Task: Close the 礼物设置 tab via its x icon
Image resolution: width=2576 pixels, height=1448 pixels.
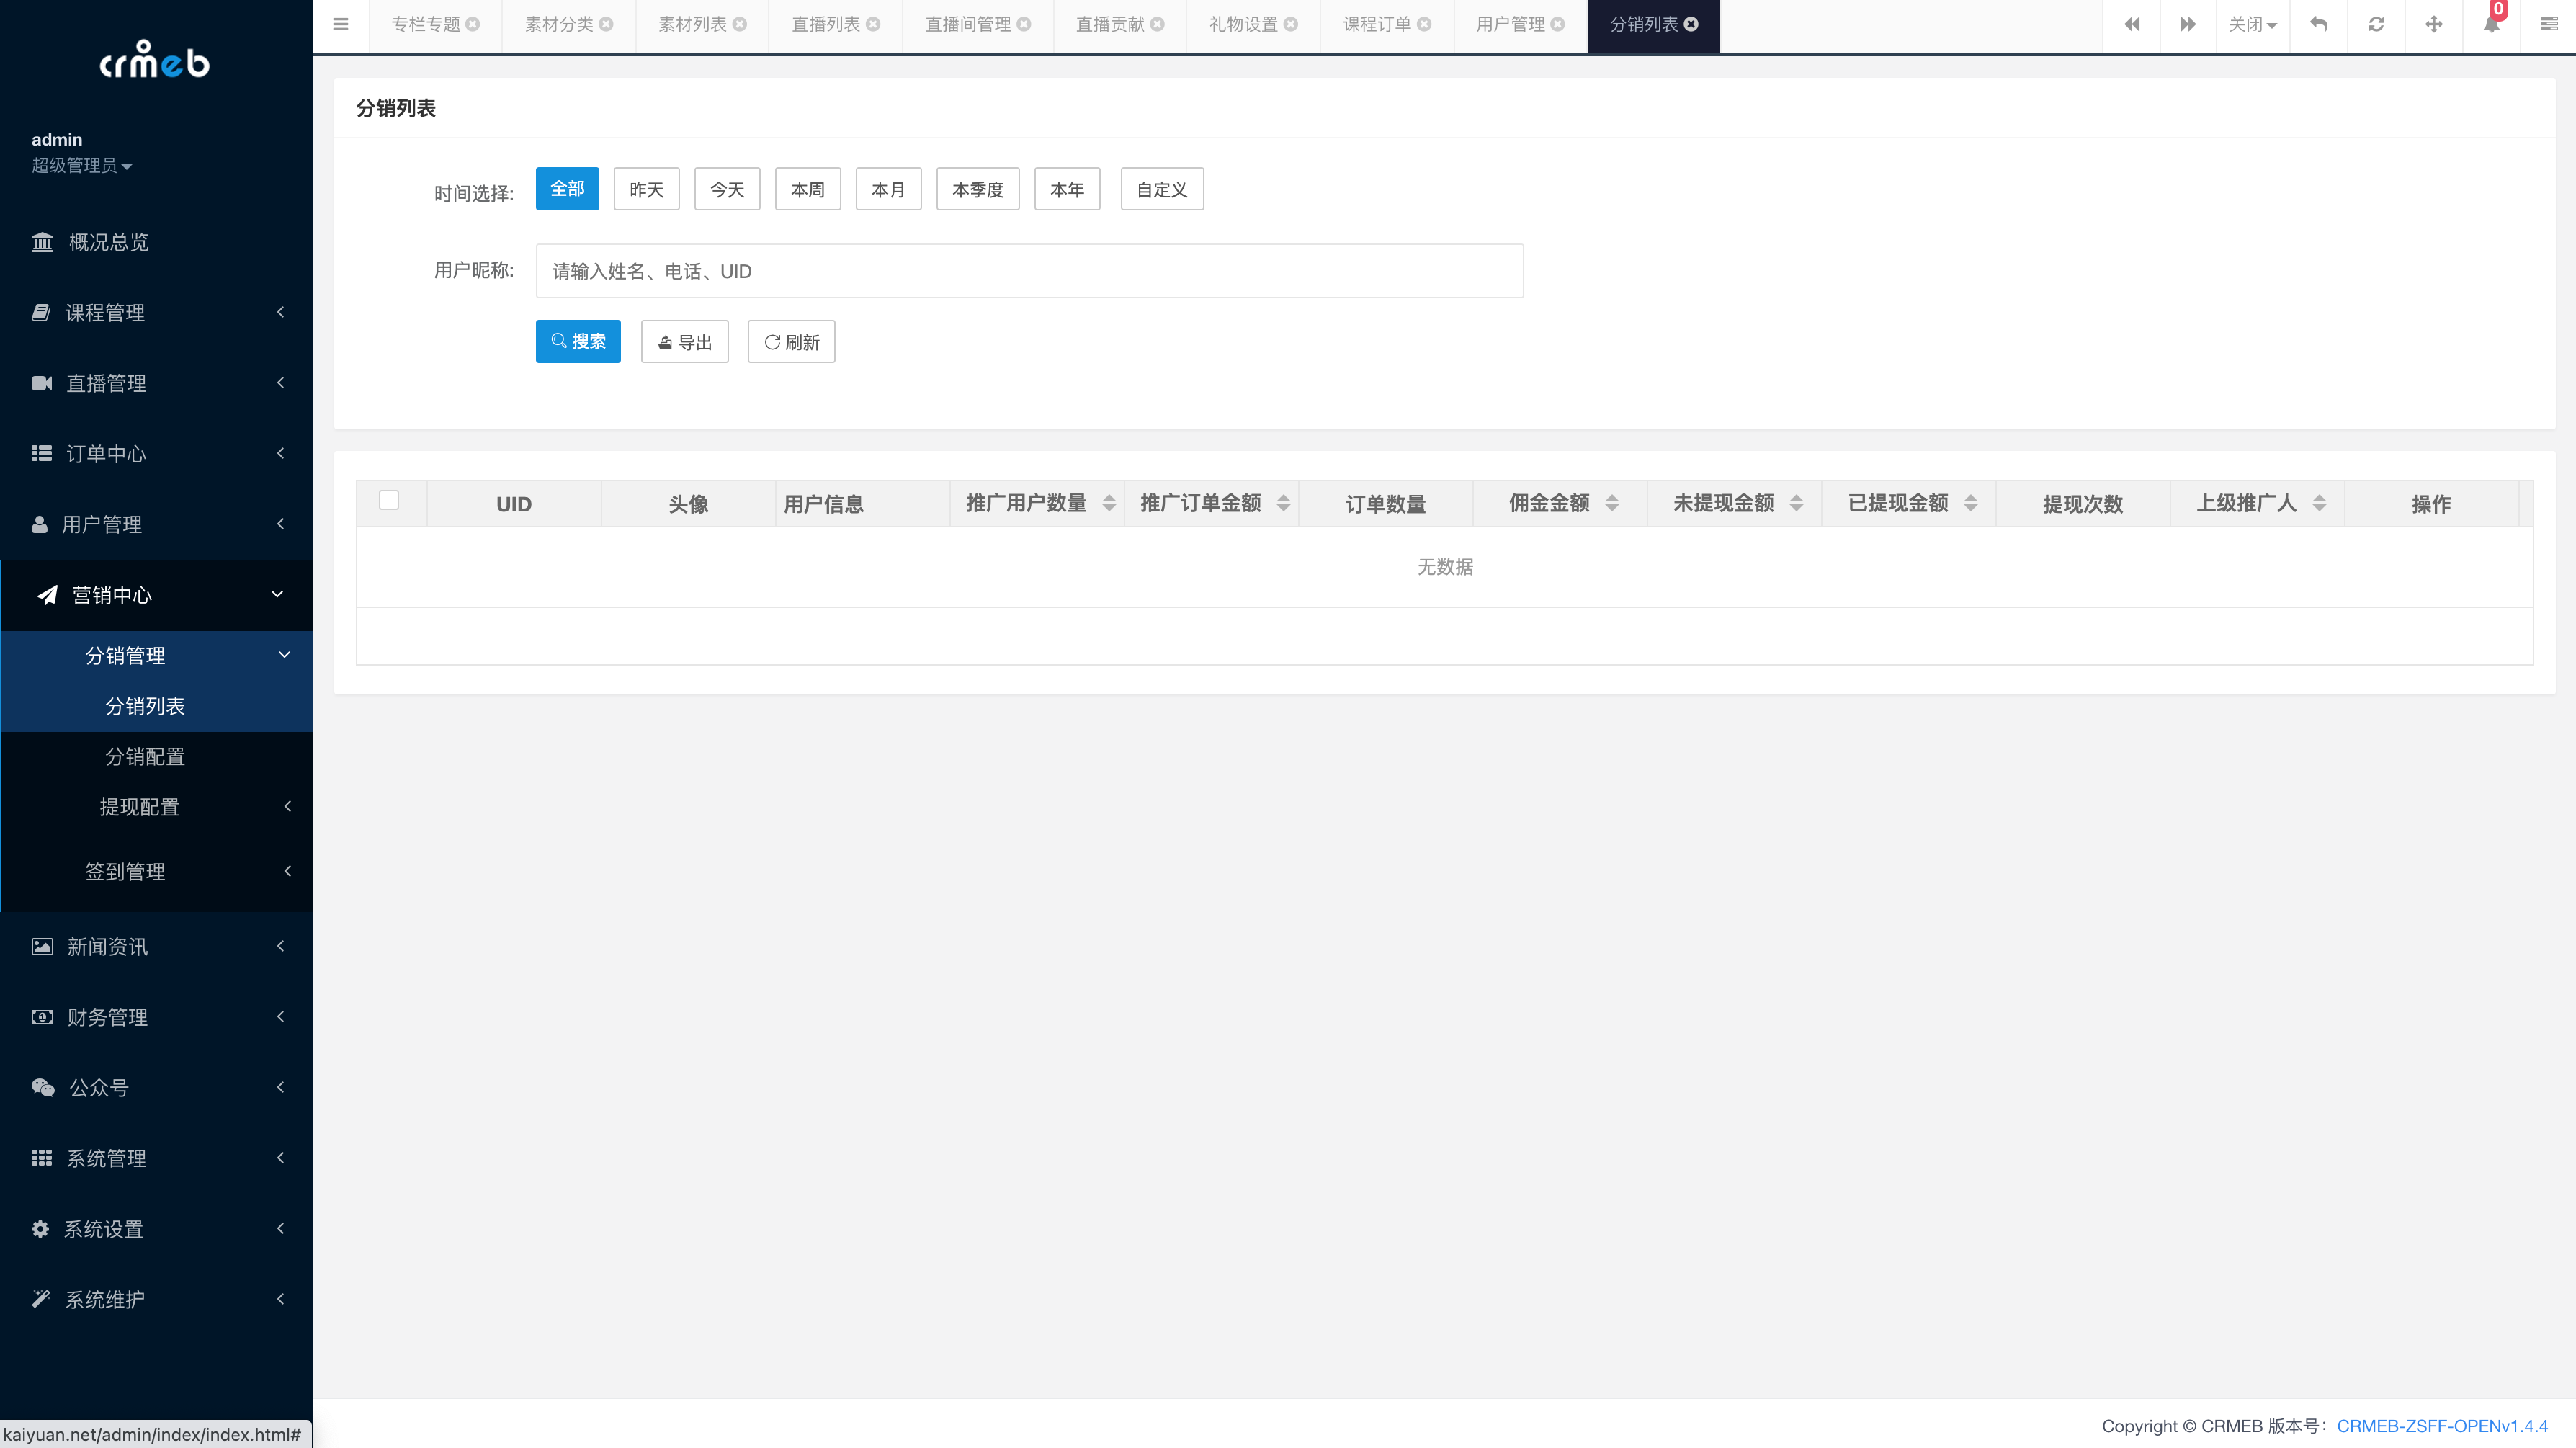Action: tap(1291, 25)
